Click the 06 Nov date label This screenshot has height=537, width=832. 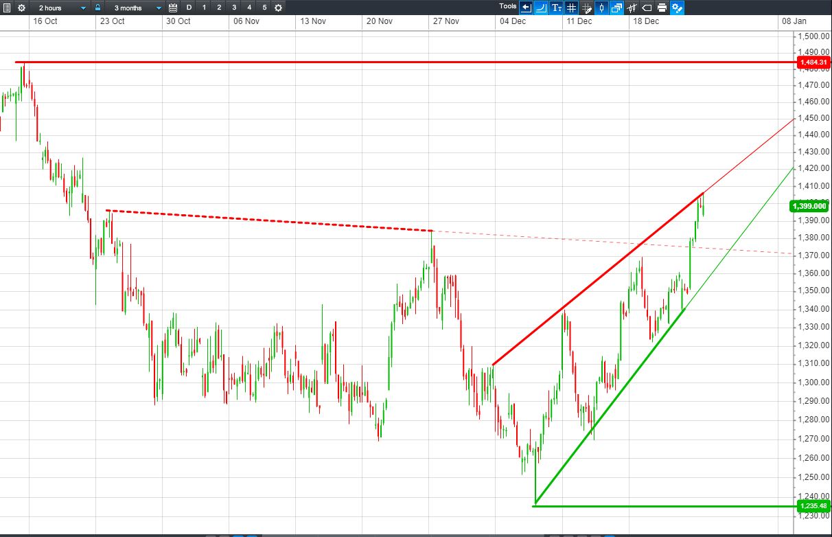(x=246, y=21)
